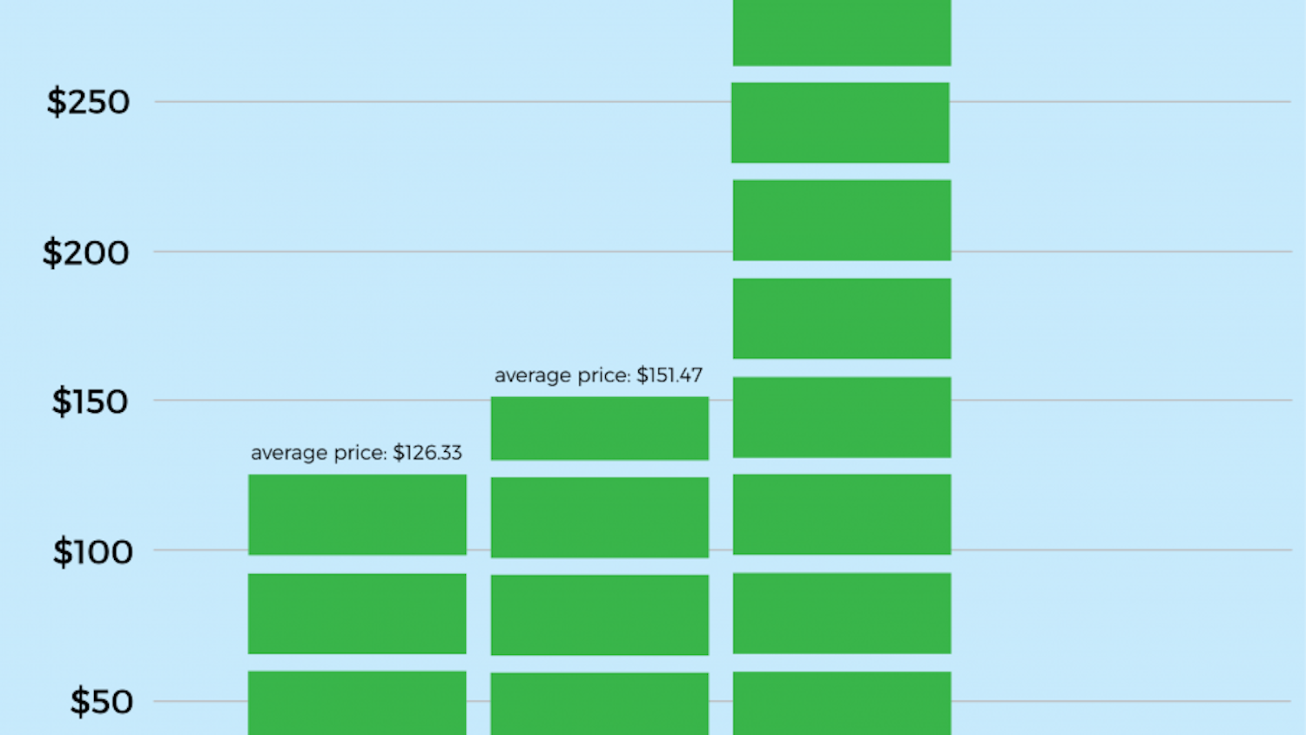
Task: Select the $50 axis label
Action: point(101,702)
